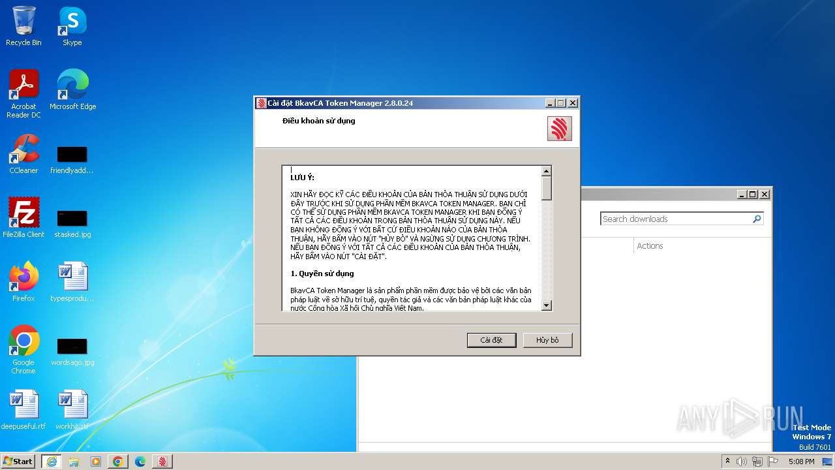Click the Action Center flag tray icon
This screenshot has width=835, height=470.
coord(773,462)
